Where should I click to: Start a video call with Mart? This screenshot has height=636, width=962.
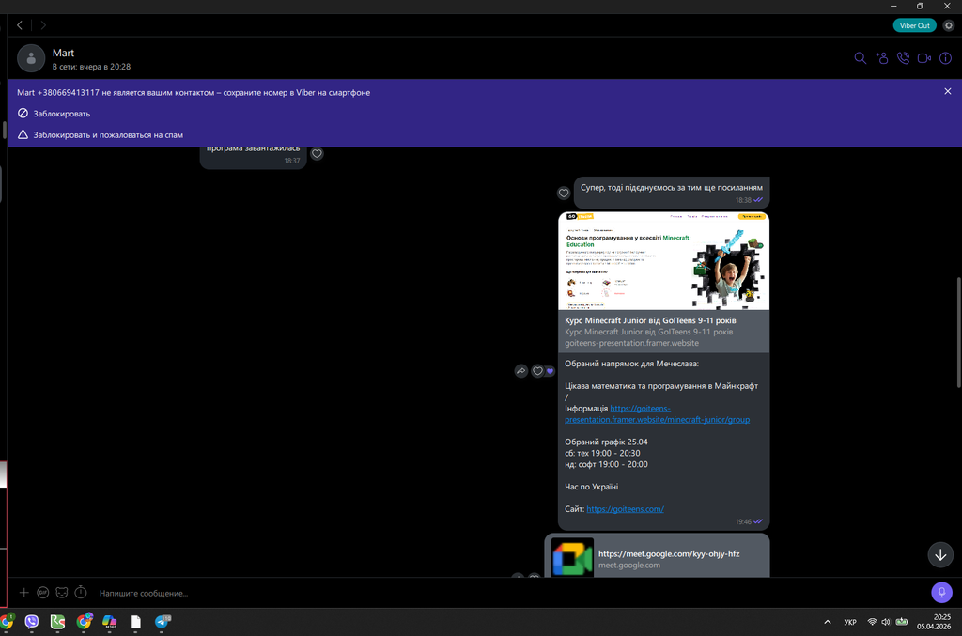[x=924, y=58]
